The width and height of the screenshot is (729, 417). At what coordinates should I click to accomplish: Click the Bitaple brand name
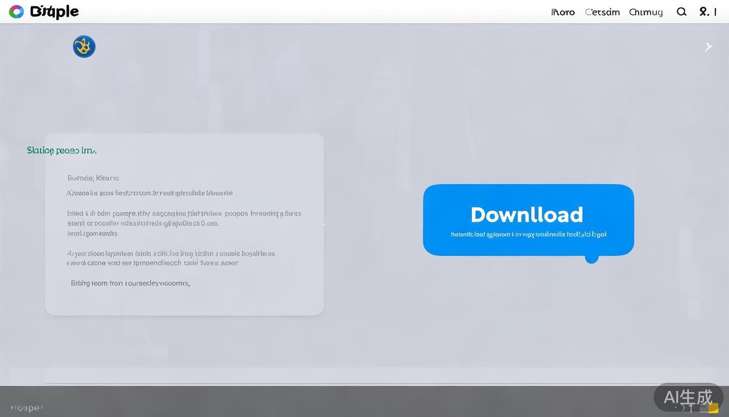(55, 11)
